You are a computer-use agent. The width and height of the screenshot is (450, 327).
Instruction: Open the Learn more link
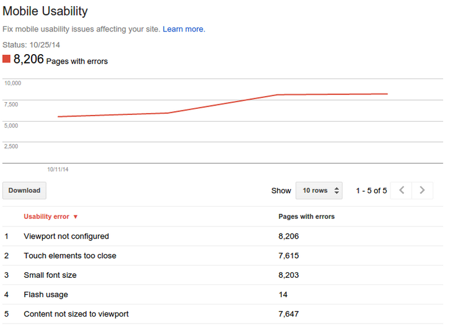click(183, 29)
